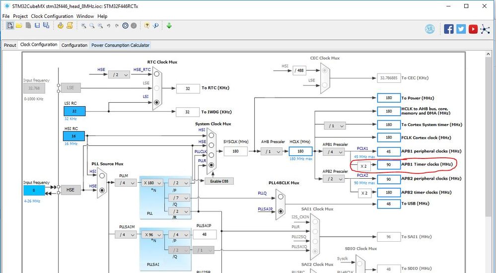Click the blue search binoculars icon
This screenshot has width=496, height=273.
coord(155,26)
